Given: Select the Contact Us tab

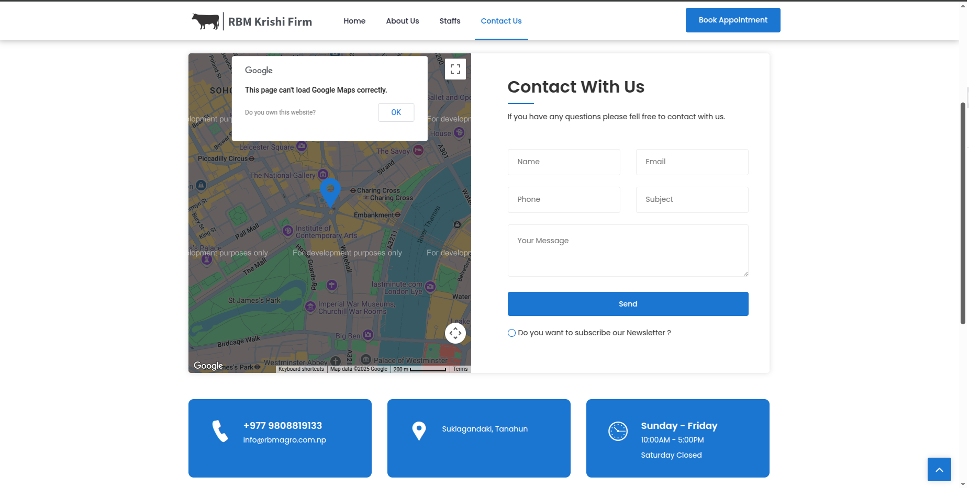Looking at the screenshot, I should [x=501, y=21].
